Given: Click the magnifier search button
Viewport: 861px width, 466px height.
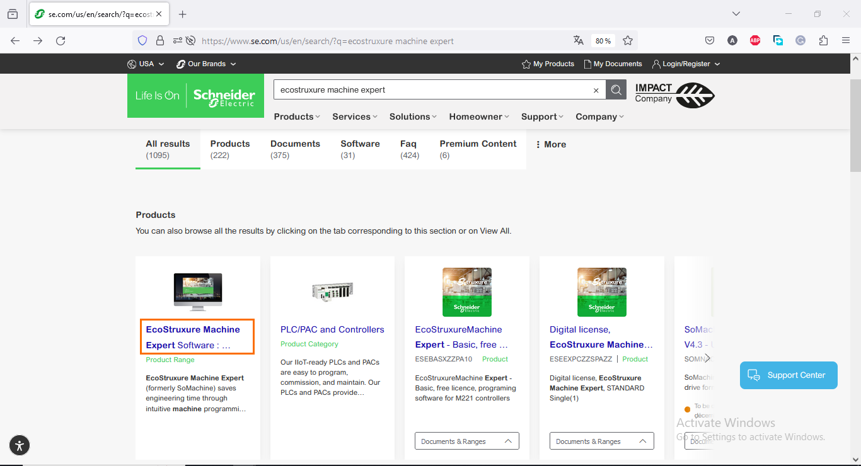Looking at the screenshot, I should tap(616, 89).
